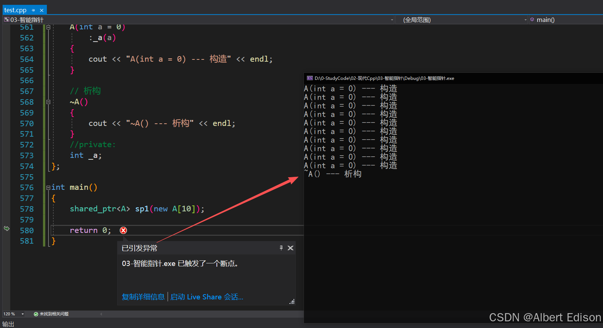
Task: Collapse the ~A() destructor block
Action: [x=48, y=102]
